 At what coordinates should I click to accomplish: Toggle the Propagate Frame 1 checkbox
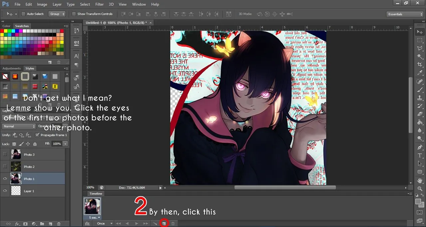[x=37, y=135]
